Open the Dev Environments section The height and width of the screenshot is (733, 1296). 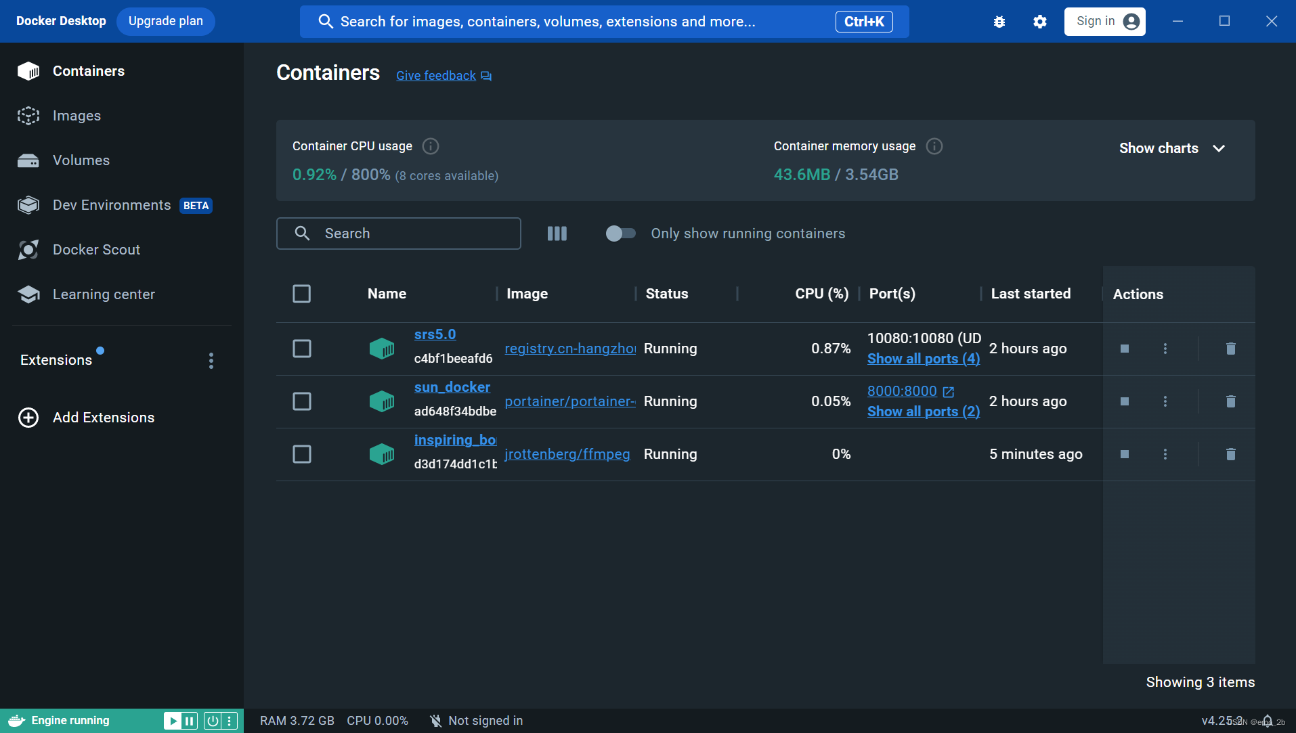coord(110,204)
